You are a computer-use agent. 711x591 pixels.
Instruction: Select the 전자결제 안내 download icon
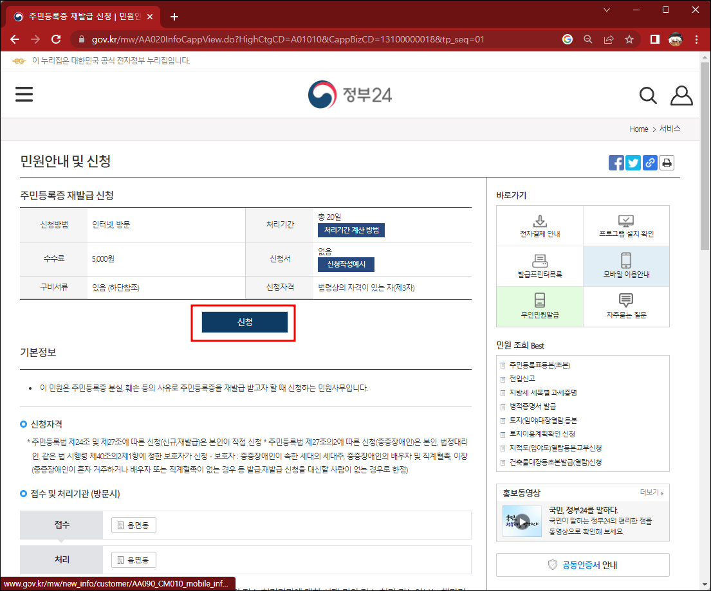point(539,221)
